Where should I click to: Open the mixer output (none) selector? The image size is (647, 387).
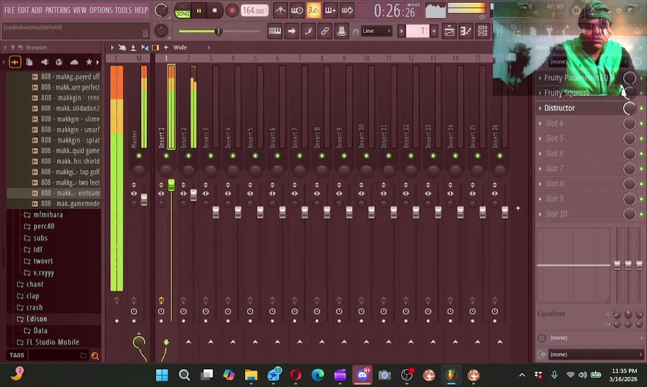point(590,354)
